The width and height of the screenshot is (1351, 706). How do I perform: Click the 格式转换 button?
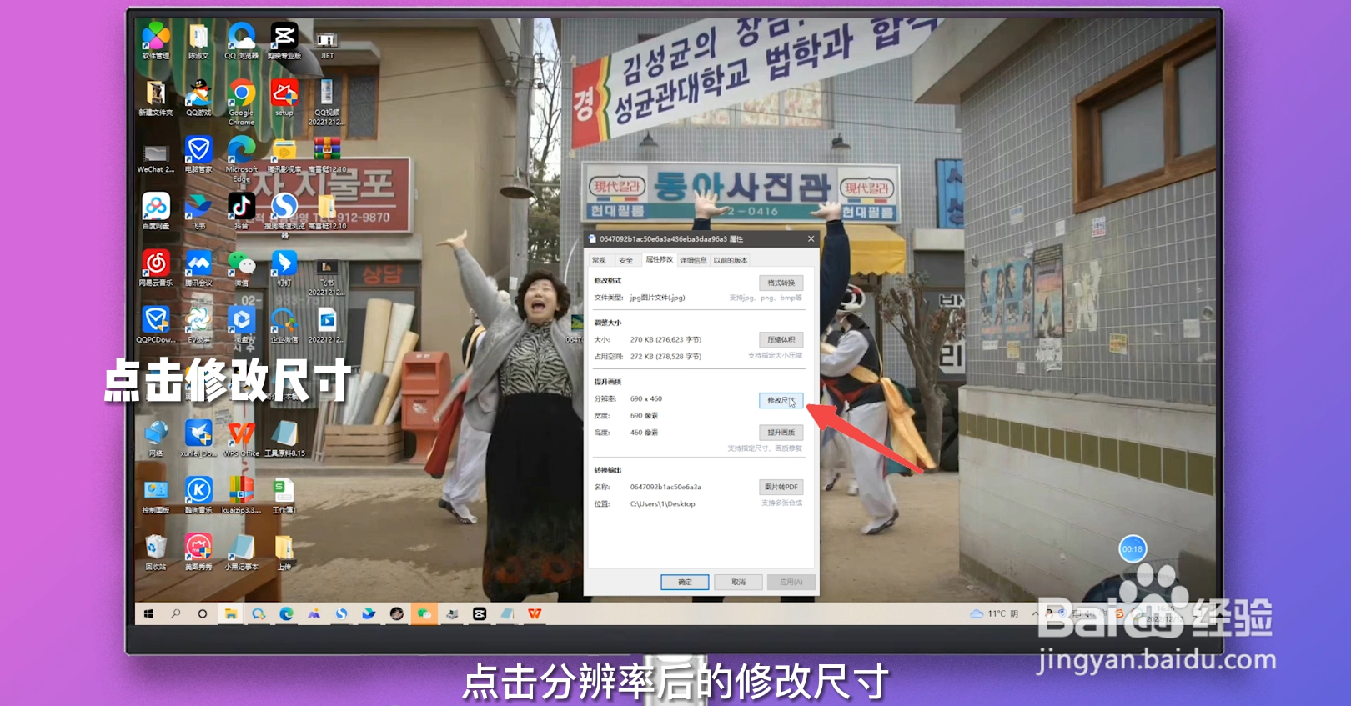(781, 283)
